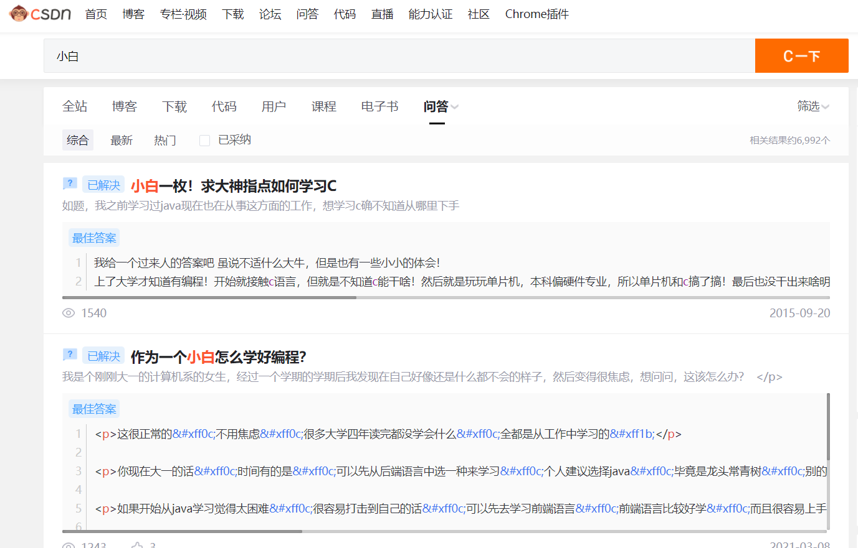Click vertical scrollbar in second answer block
Image resolution: width=858 pixels, height=548 pixels.
pyautogui.click(x=828, y=426)
